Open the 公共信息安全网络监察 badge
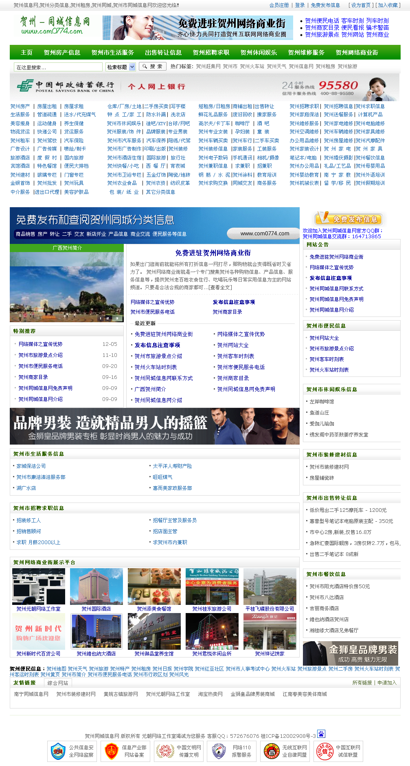The width and height of the screenshot is (410, 766). [72, 751]
